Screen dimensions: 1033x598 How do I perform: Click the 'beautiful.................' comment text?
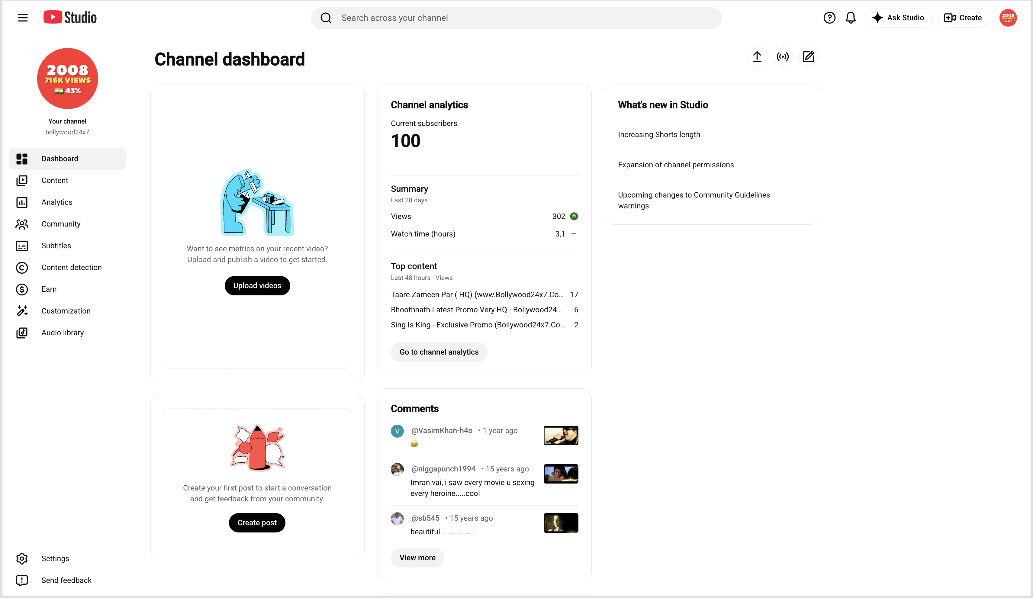tap(442, 532)
